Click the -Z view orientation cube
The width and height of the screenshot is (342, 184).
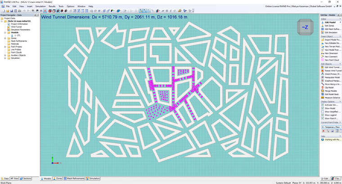pyautogui.click(x=305, y=27)
